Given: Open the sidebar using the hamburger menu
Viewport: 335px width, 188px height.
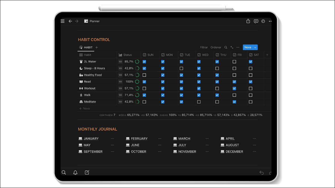Looking at the screenshot, I should pyautogui.click(x=63, y=21).
